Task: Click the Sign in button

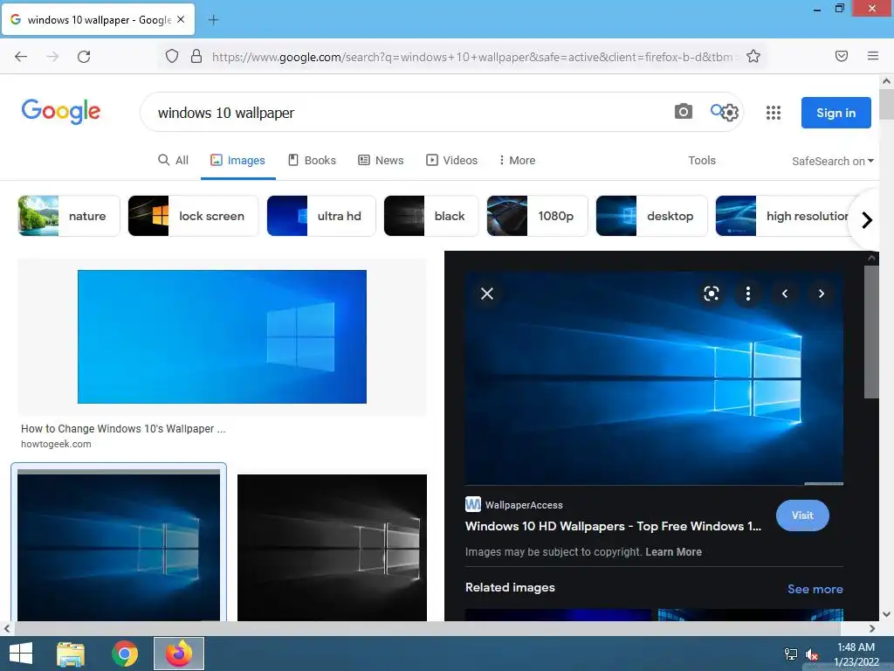Action: 836,113
